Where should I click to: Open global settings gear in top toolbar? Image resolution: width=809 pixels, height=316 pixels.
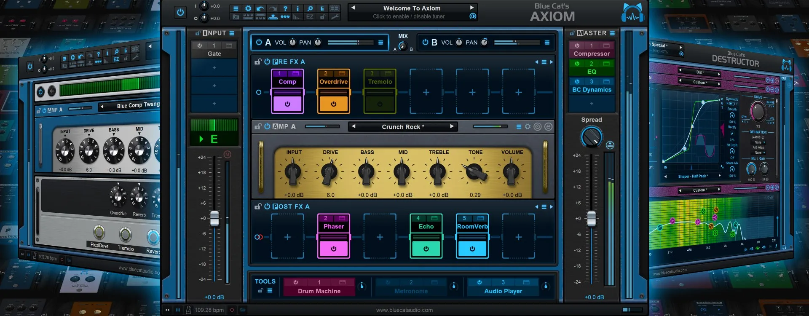point(248,8)
